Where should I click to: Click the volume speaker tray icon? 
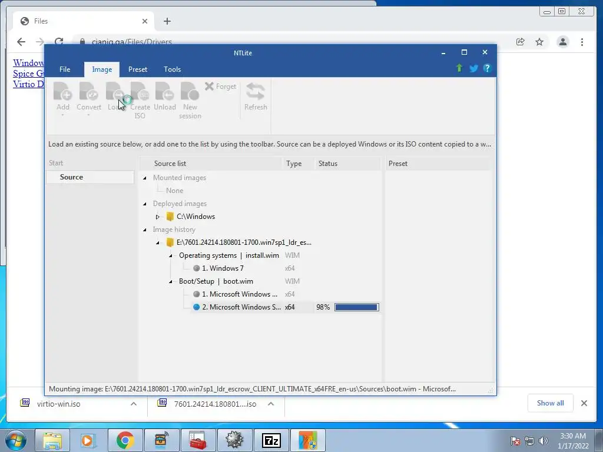[544, 441]
